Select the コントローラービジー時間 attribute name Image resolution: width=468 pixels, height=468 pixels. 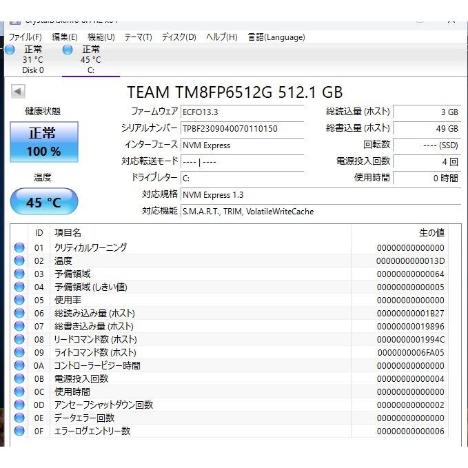pos(97,365)
